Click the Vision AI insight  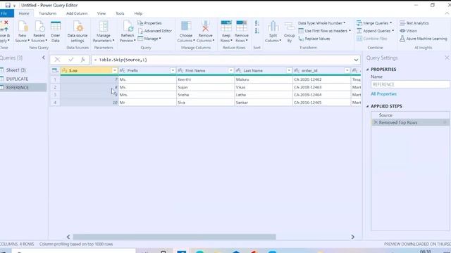coord(409,31)
